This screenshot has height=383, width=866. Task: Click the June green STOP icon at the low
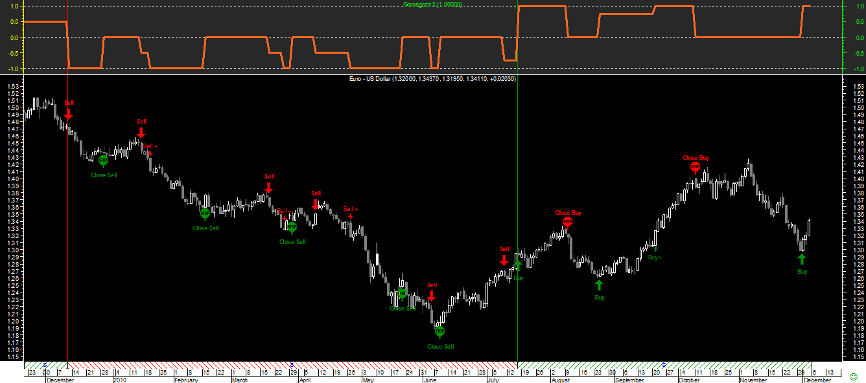click(x=440, y=331)
